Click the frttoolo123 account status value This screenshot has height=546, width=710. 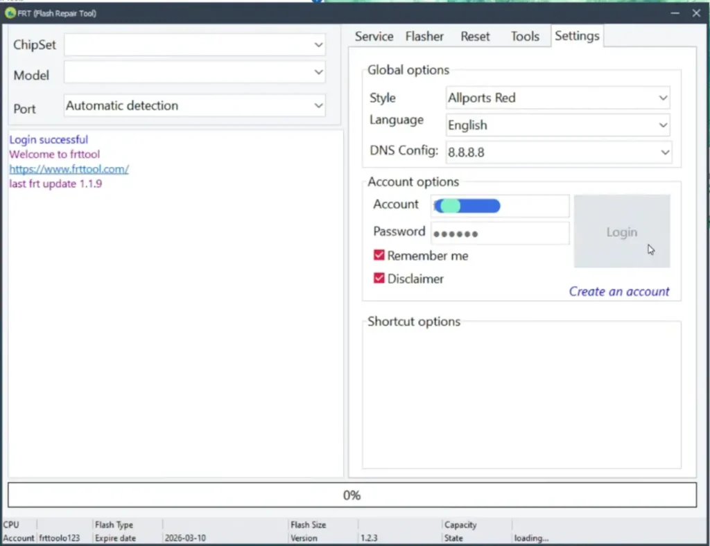[60, 538]
